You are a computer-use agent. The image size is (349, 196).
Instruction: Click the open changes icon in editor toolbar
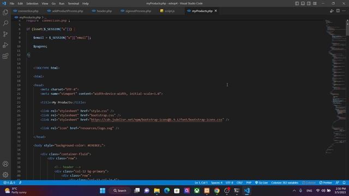(x=332, y=11)
